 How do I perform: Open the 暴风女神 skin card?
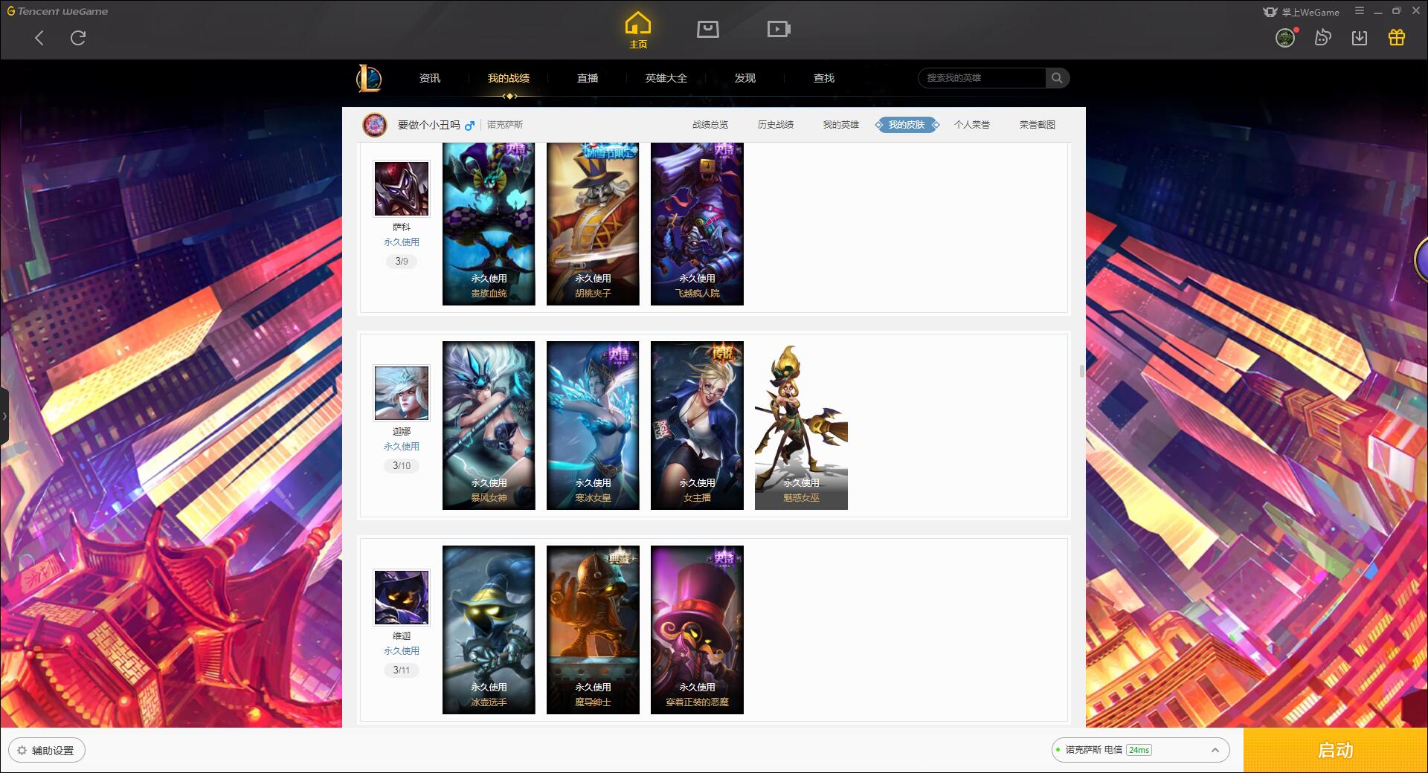[x=489, y=425]
